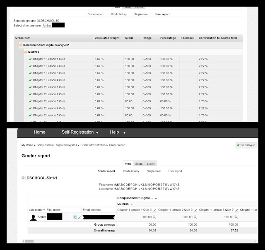Click the 'Contribution to course total' column header

[218, 38]
